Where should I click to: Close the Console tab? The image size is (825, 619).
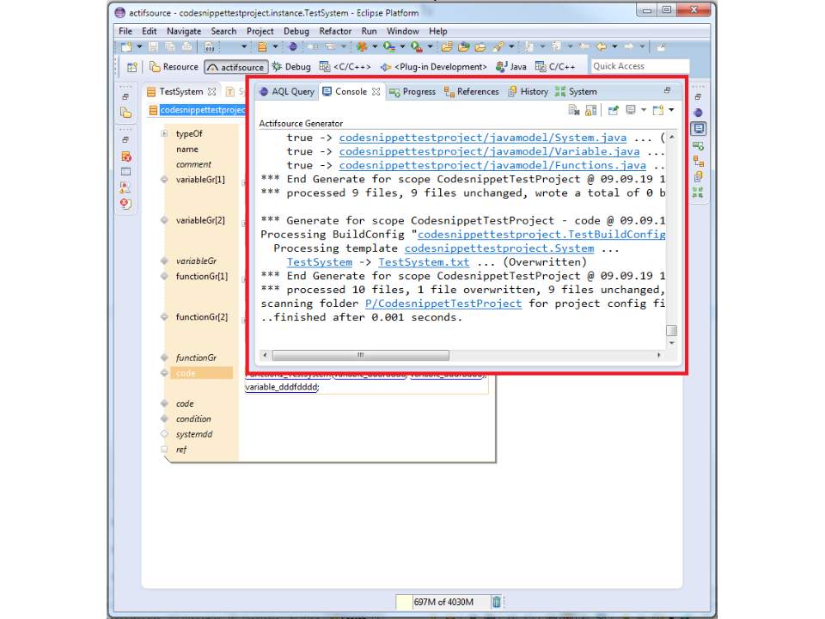376,91
